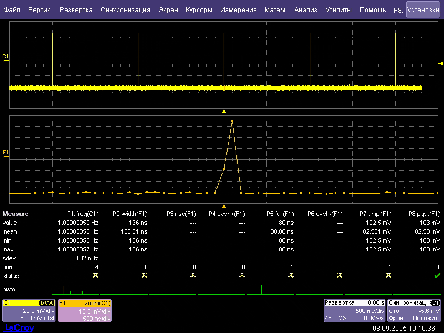Open the C1 channel descriptor box
The image size is (444, 333).
coord(29,311)
